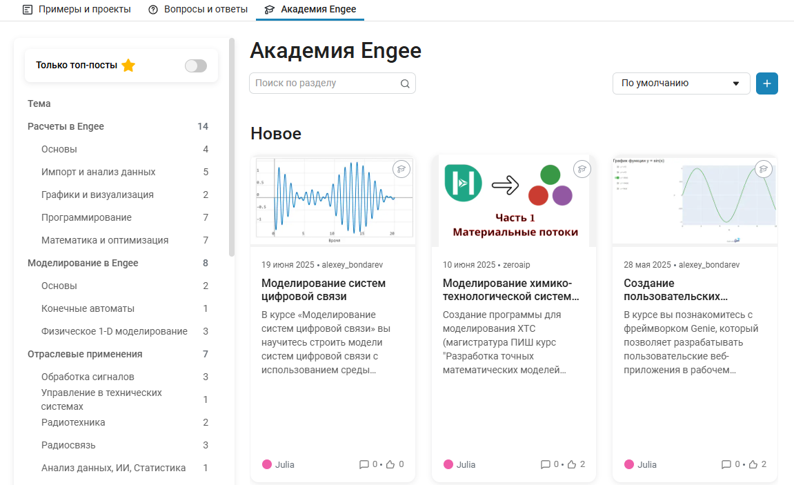The image size is (794, 485).
Task: Click the blue plus add button
Action: (x=766, y=83)
